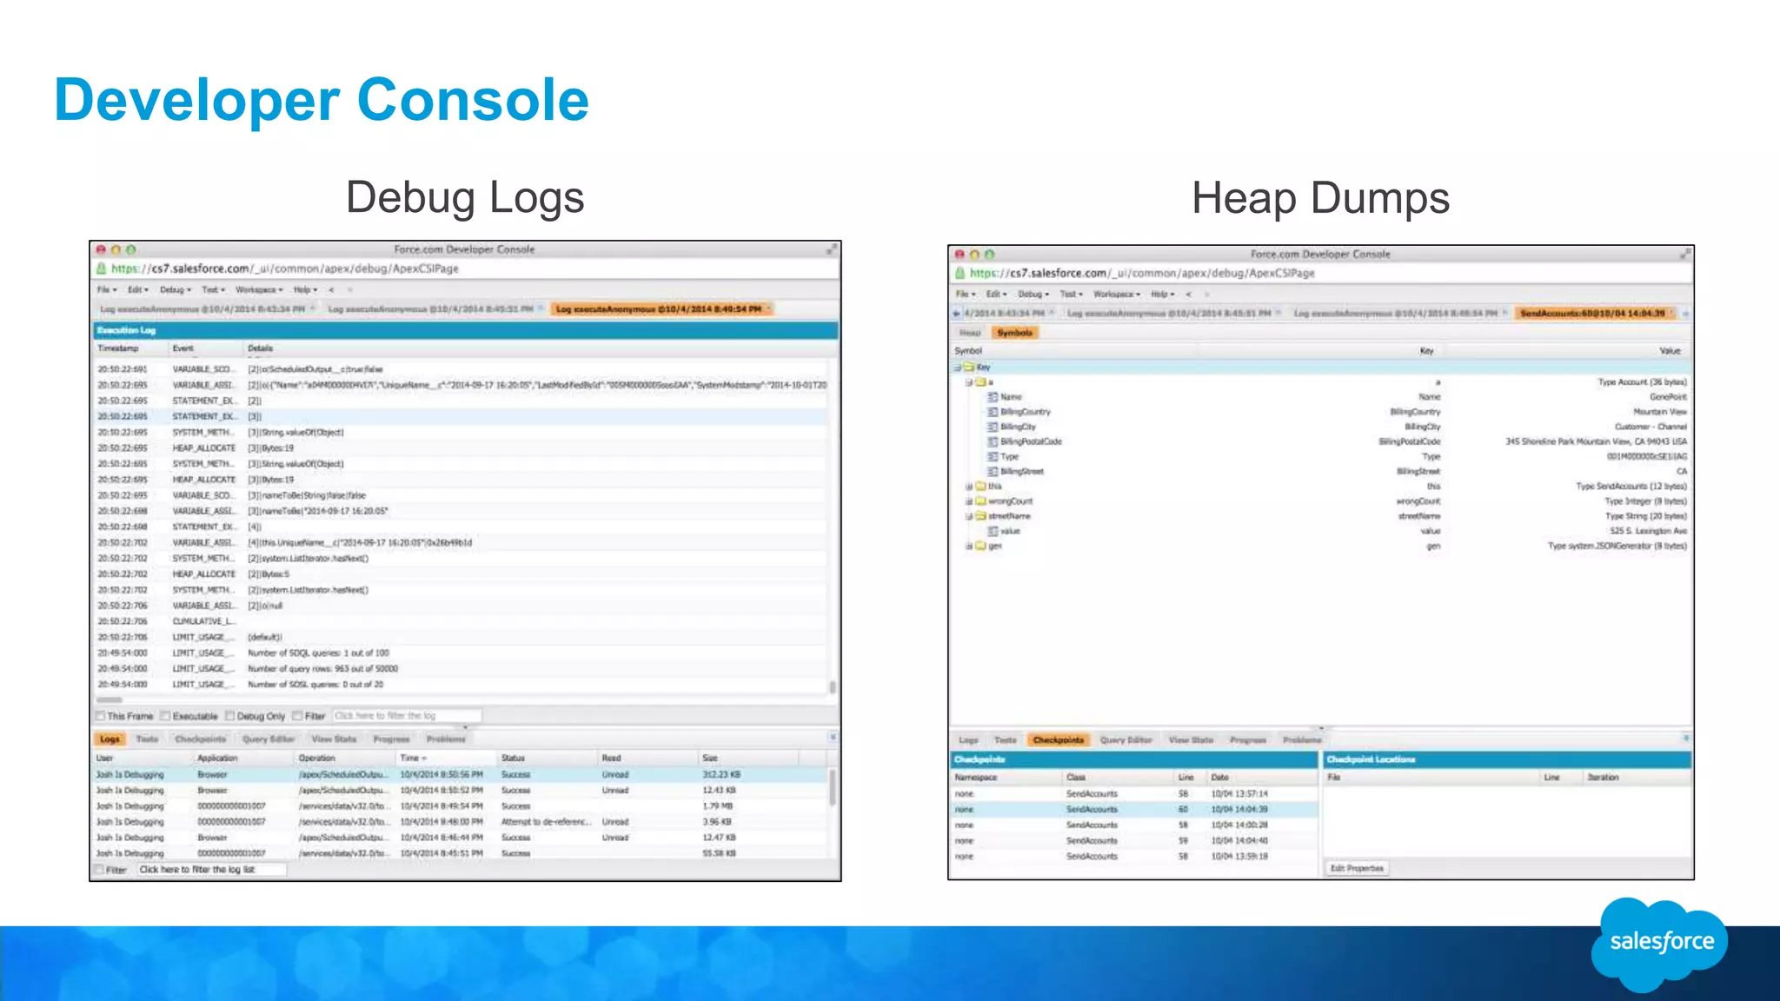Image resolution: width=1780 pixels, height=1001 pixels.
Task: Open Workspace menu in Heap Dumps console
Action: 1117,295
